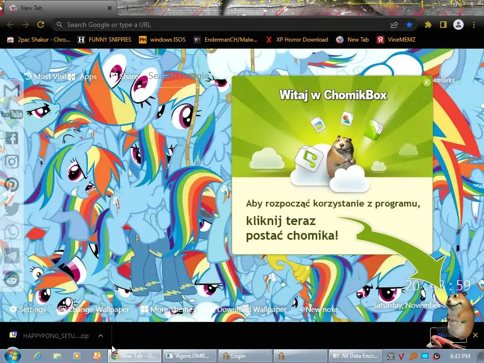Open the FUNNY SNIPPIES bookmark
Screen dimensions: 484x363
(x=104, y=40)
